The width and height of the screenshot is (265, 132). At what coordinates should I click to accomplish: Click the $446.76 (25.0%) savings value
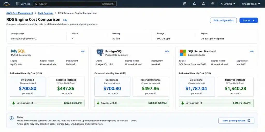(242, 103)
